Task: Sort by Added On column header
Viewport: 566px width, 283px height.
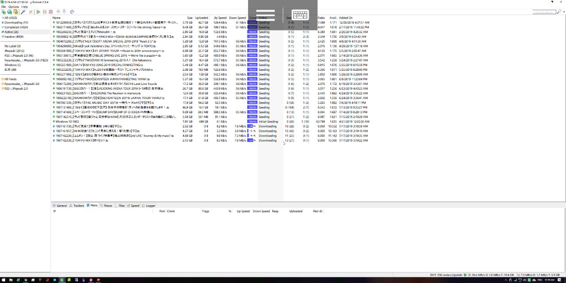Action: pos(346,18)
